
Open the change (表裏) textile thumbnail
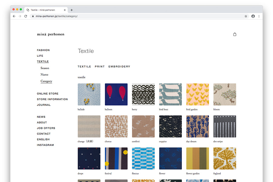89,126
